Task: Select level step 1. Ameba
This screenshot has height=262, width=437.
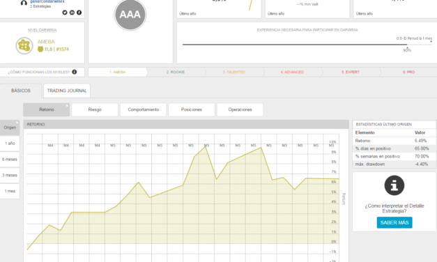Action: (117, 72)
